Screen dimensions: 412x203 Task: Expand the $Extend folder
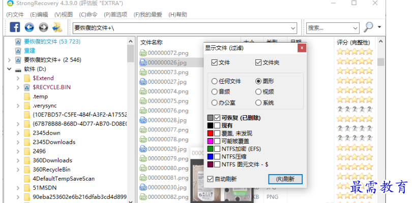(x=18, y=78)
